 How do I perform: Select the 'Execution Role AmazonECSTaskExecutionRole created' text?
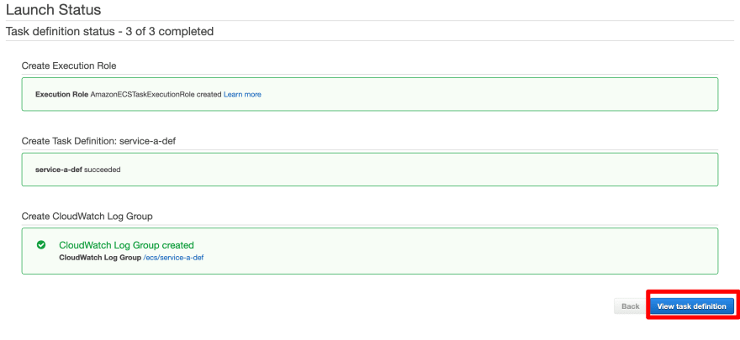tap(129, 94)
